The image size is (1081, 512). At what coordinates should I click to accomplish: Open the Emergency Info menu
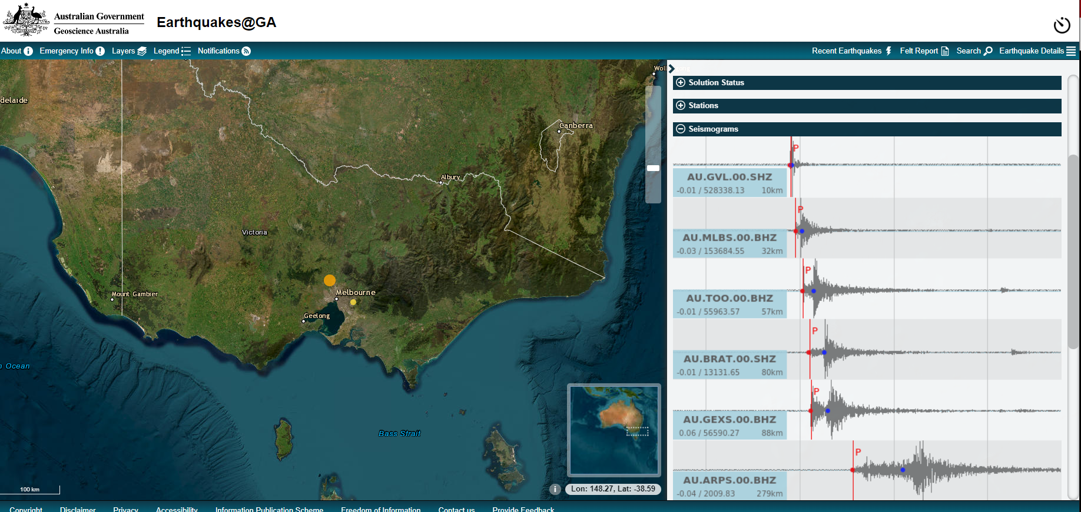coord(72,51)
